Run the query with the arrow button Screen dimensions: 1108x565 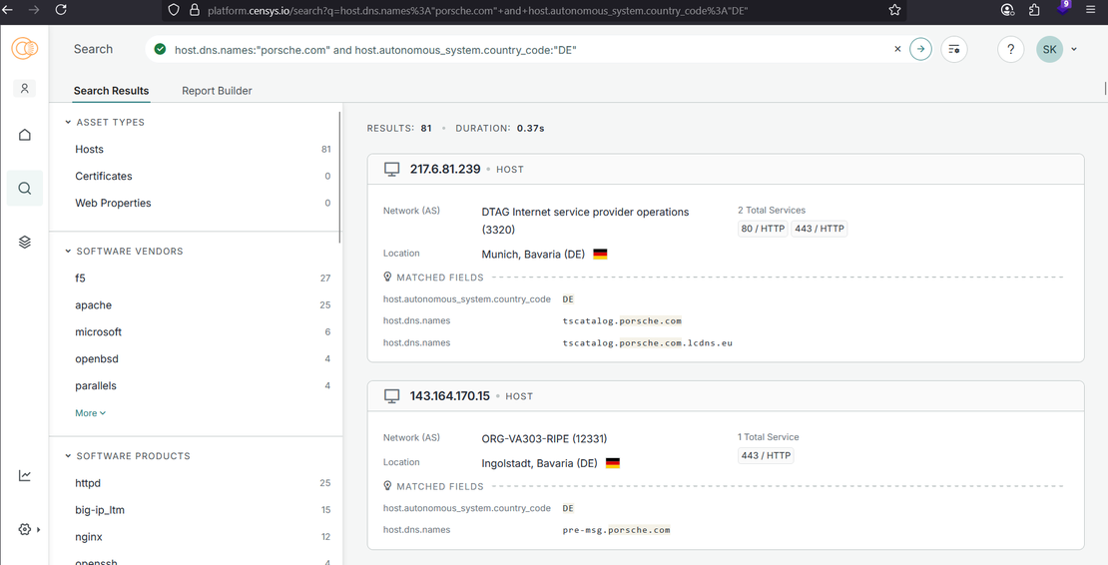click(x=920, y=49)
